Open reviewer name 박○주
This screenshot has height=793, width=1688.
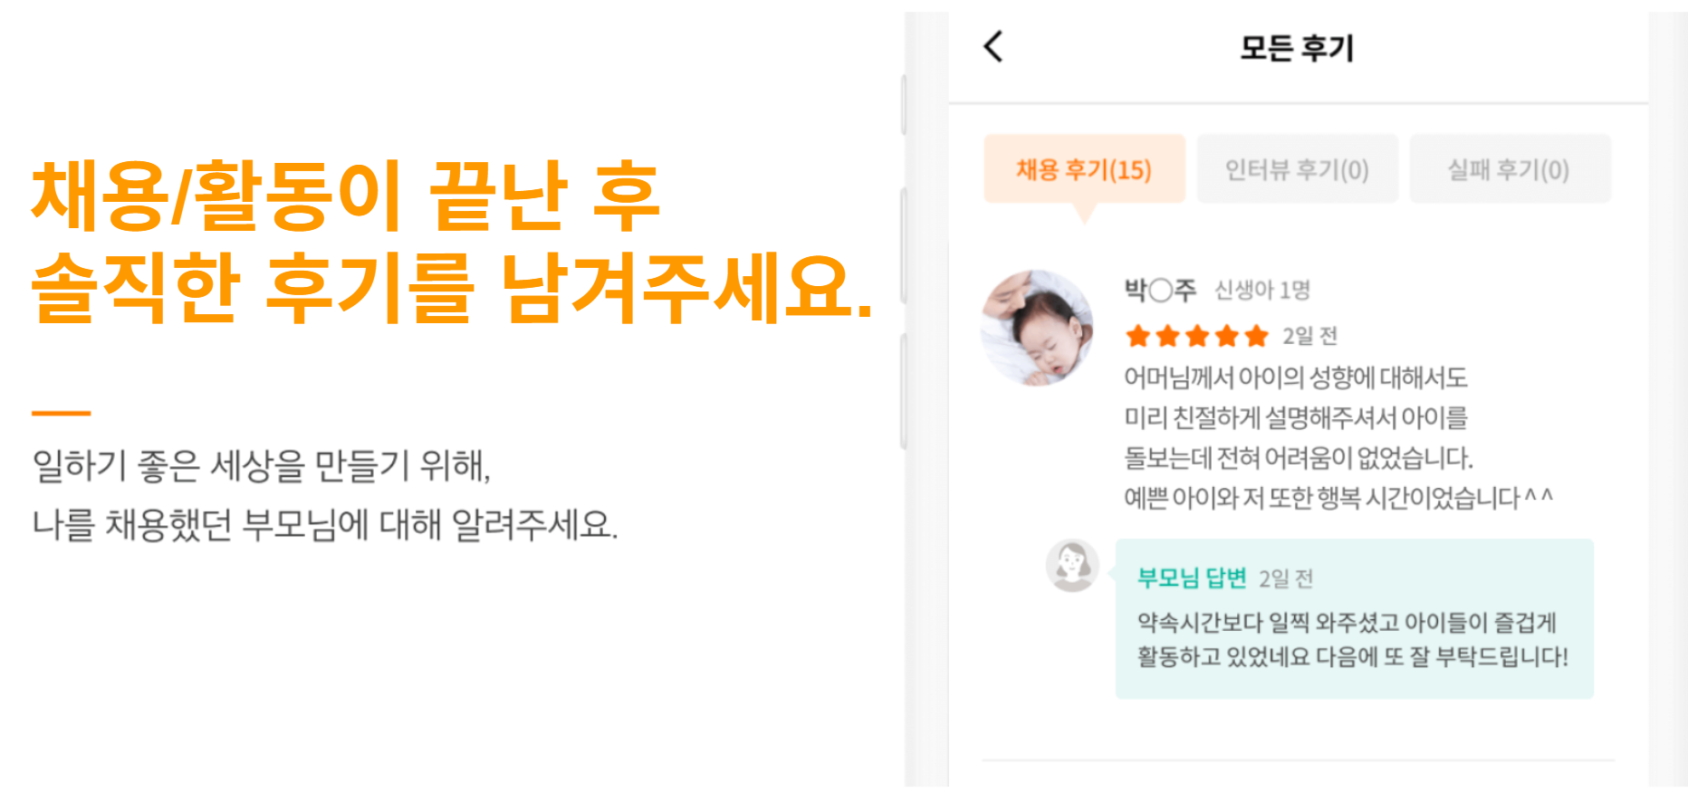[1160, 290]
